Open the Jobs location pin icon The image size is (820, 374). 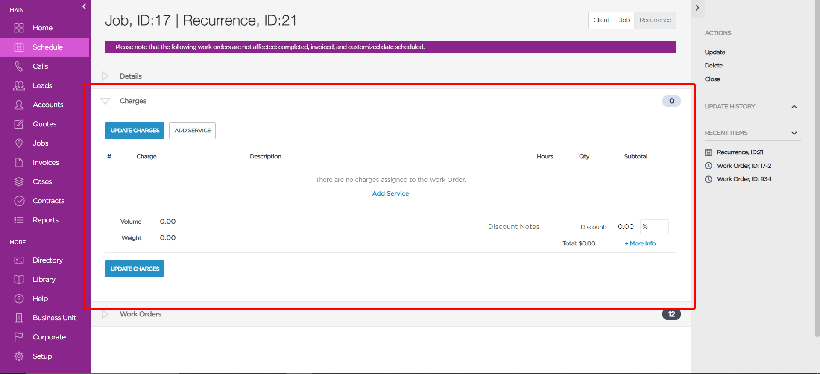pos(19,143)
